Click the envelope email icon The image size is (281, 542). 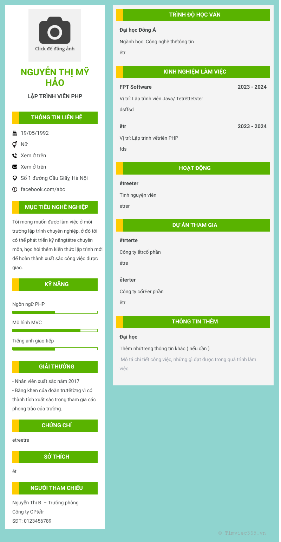coord(15,167)
